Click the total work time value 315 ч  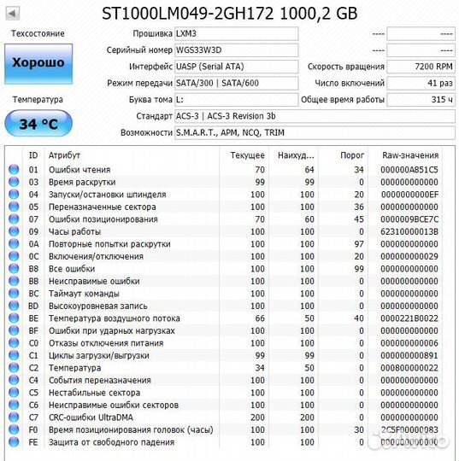click(421, 100)
